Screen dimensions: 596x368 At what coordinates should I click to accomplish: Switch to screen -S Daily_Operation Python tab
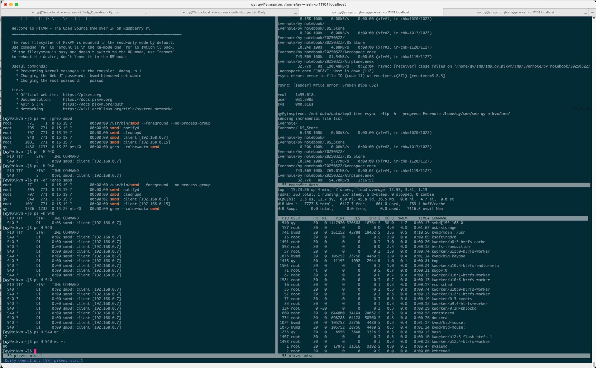tap(75, 12)
